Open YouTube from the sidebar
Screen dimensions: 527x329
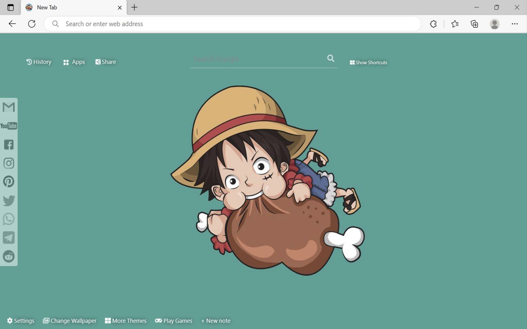(x=9, y=126)
